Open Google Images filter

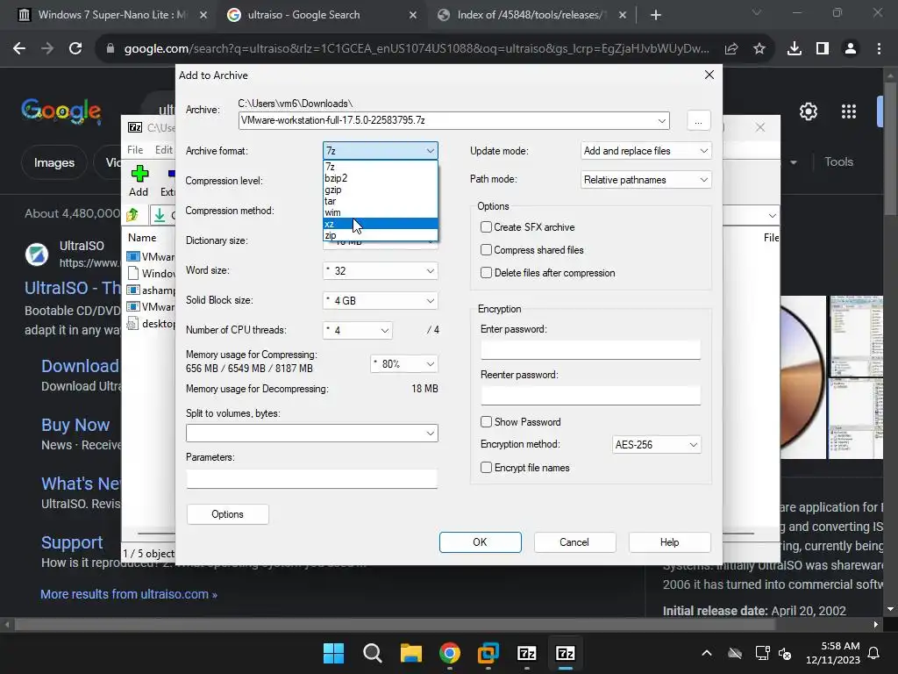[53, 162]
